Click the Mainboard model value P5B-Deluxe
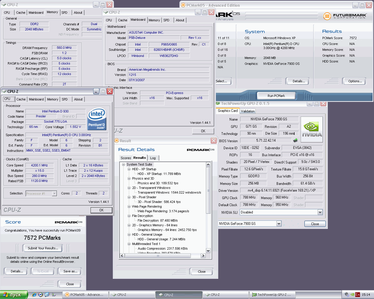Viewport: 374px width, 299px height. tap(154, 38)
